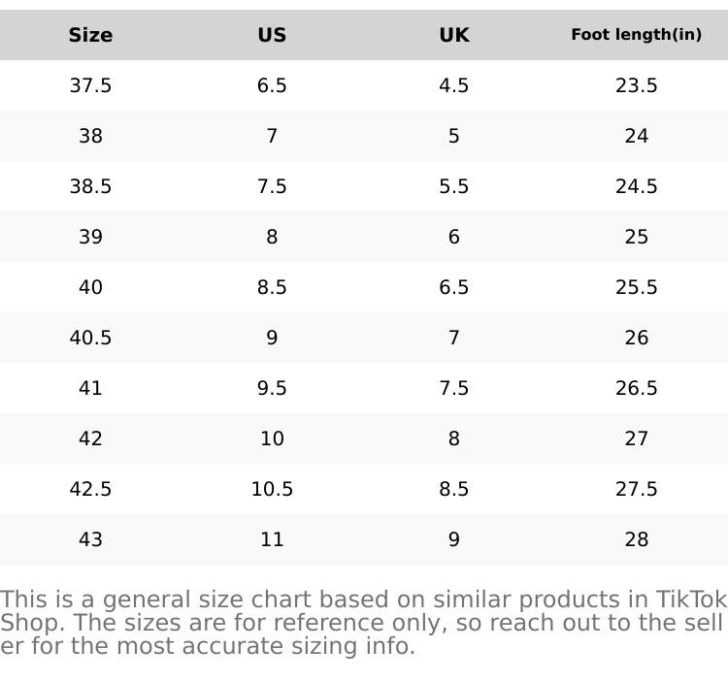
Task: Select size 37.5 in the Size column
Action: (x=90, y=86)
